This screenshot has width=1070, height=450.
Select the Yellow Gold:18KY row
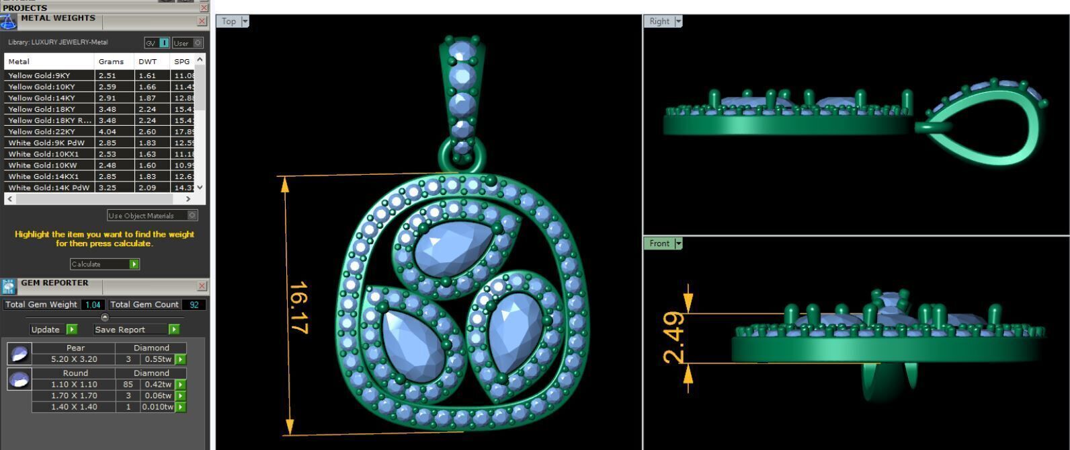pyautogui.click(x=99, y=109)
